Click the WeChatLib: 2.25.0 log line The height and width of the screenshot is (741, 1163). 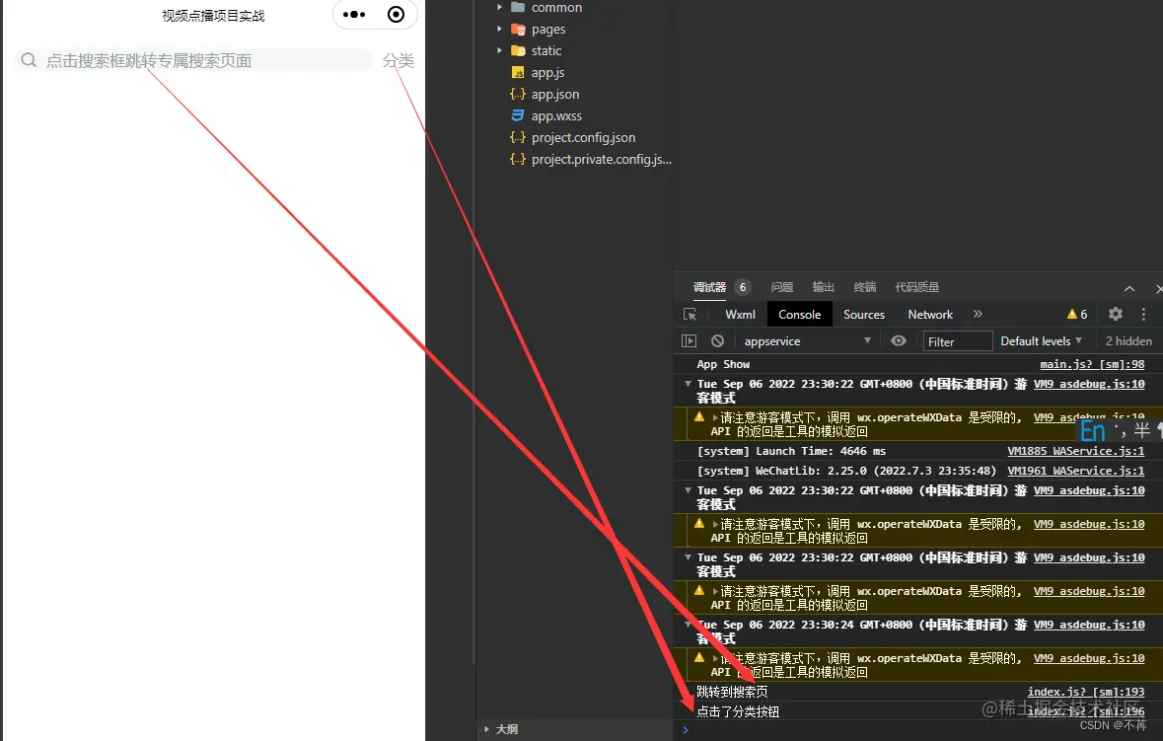(846, 471)
